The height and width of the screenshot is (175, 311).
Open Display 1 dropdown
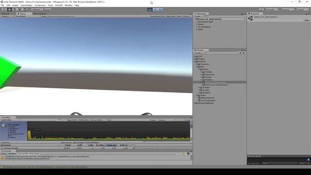[x=7, y=16]
